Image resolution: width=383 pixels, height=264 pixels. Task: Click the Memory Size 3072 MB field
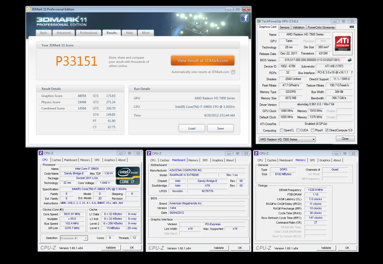(291, 98)
